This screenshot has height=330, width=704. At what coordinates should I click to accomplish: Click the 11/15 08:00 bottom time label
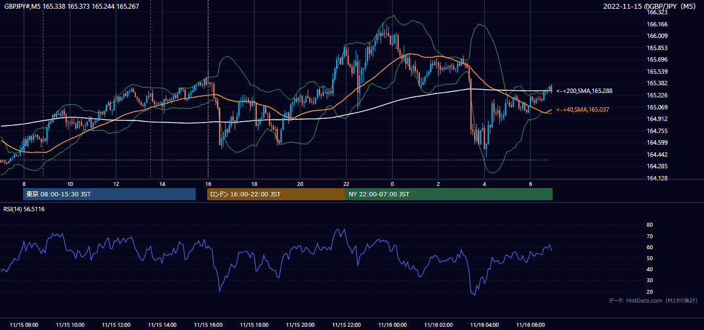24,325
